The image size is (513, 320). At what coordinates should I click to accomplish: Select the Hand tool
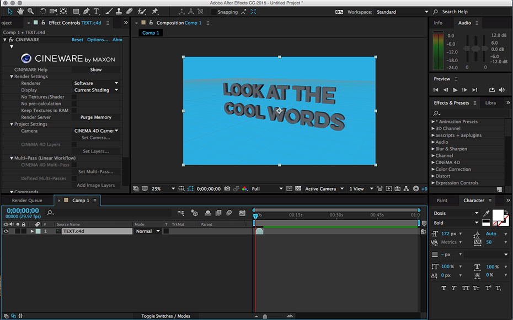20,11
